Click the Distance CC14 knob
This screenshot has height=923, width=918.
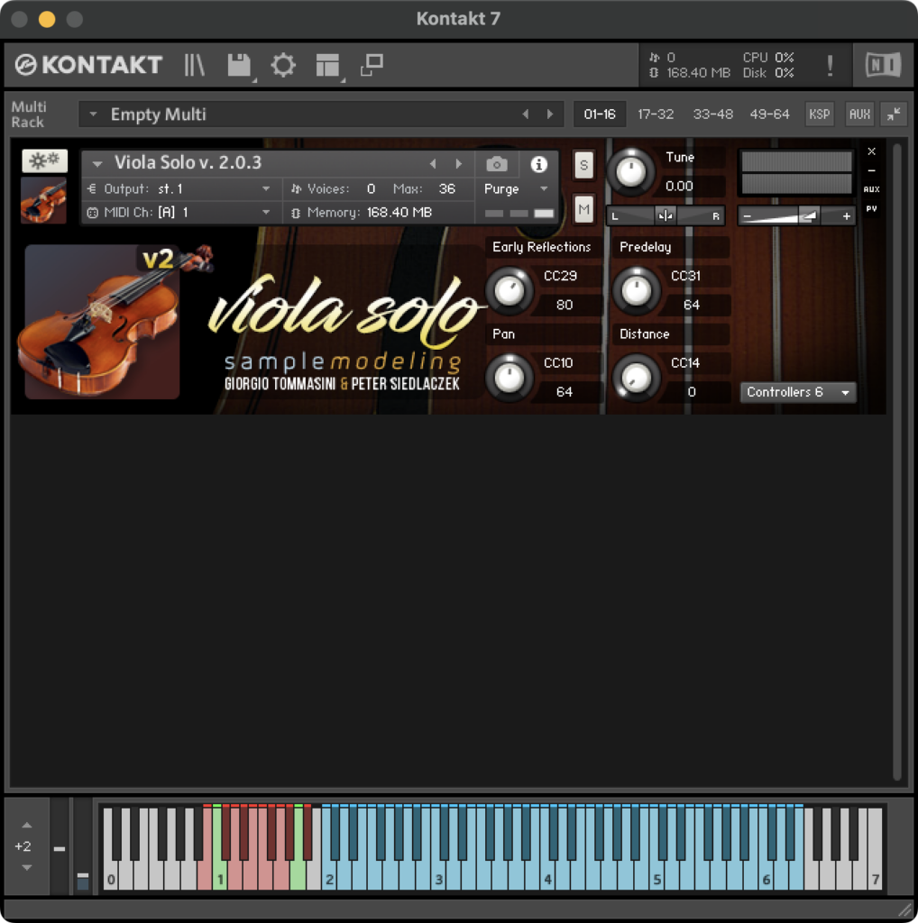pos(637,378)
